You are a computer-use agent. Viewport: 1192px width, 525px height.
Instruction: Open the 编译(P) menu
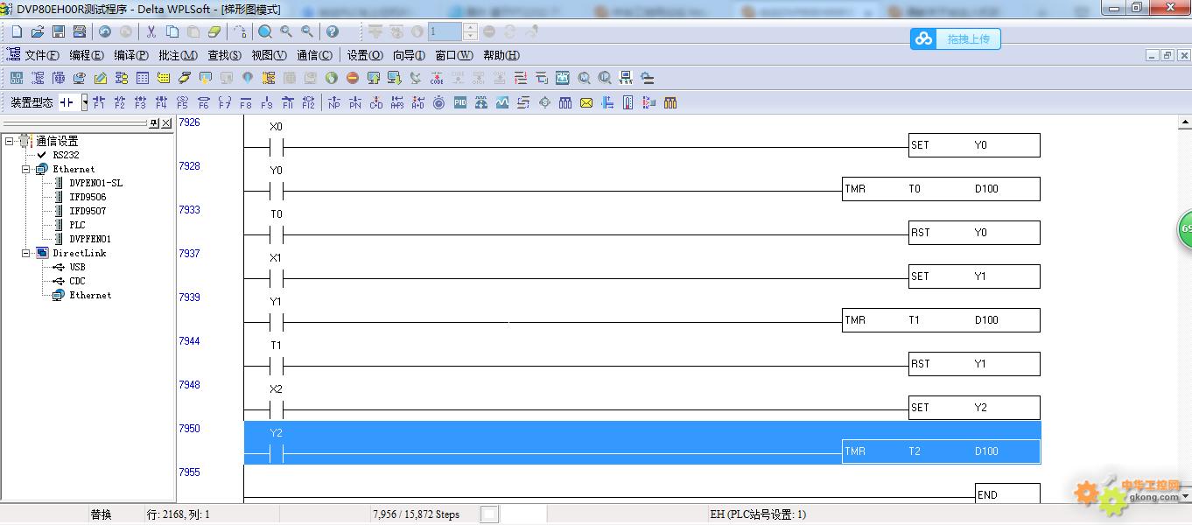click(x=130, y=55)
